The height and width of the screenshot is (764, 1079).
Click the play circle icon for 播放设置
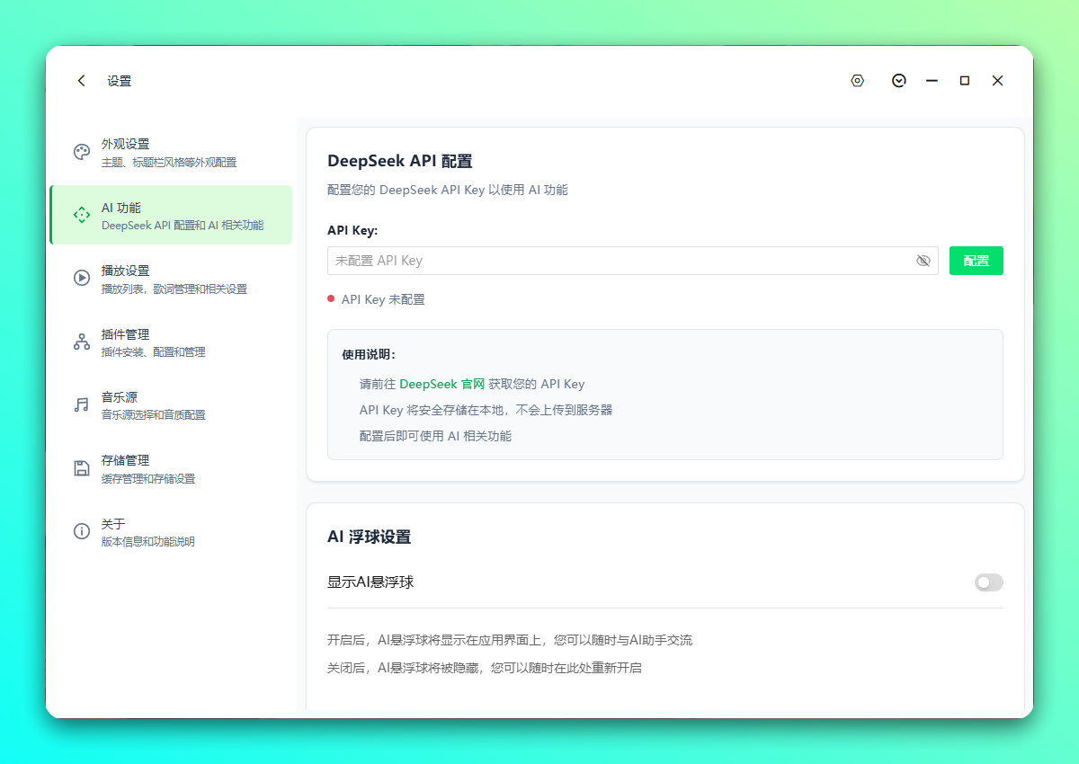(82, 278)
